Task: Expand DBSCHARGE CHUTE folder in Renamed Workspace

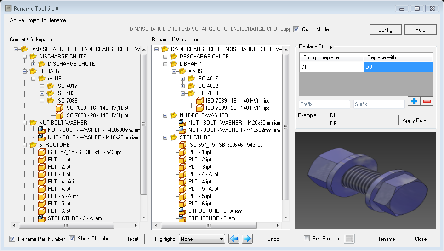Action: (165, 57)
